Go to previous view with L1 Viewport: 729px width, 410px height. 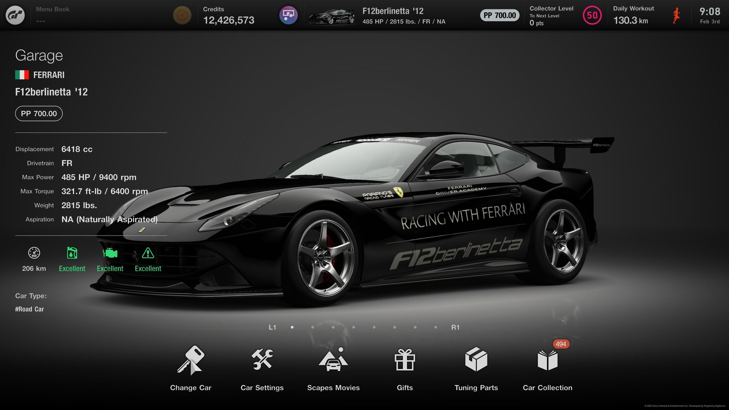(x=272, y=327)
